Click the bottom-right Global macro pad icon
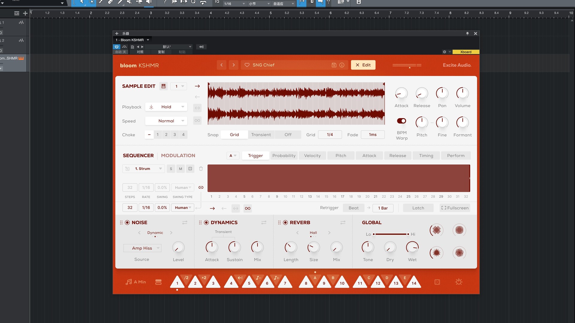The height and width of the screenshot is (323, 575). (x=459, y=253)
